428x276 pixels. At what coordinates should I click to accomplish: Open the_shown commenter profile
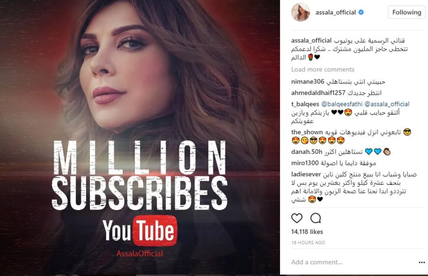click(x=307, y=132)
